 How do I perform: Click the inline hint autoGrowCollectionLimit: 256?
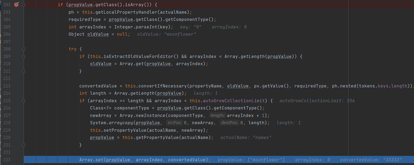click(317, 101)
